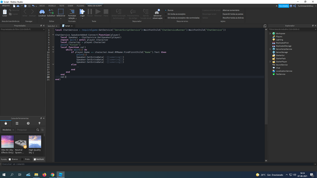Open Recent clock tab in toolbox
The width and height of the screenshot is (317, 178).
28,123
